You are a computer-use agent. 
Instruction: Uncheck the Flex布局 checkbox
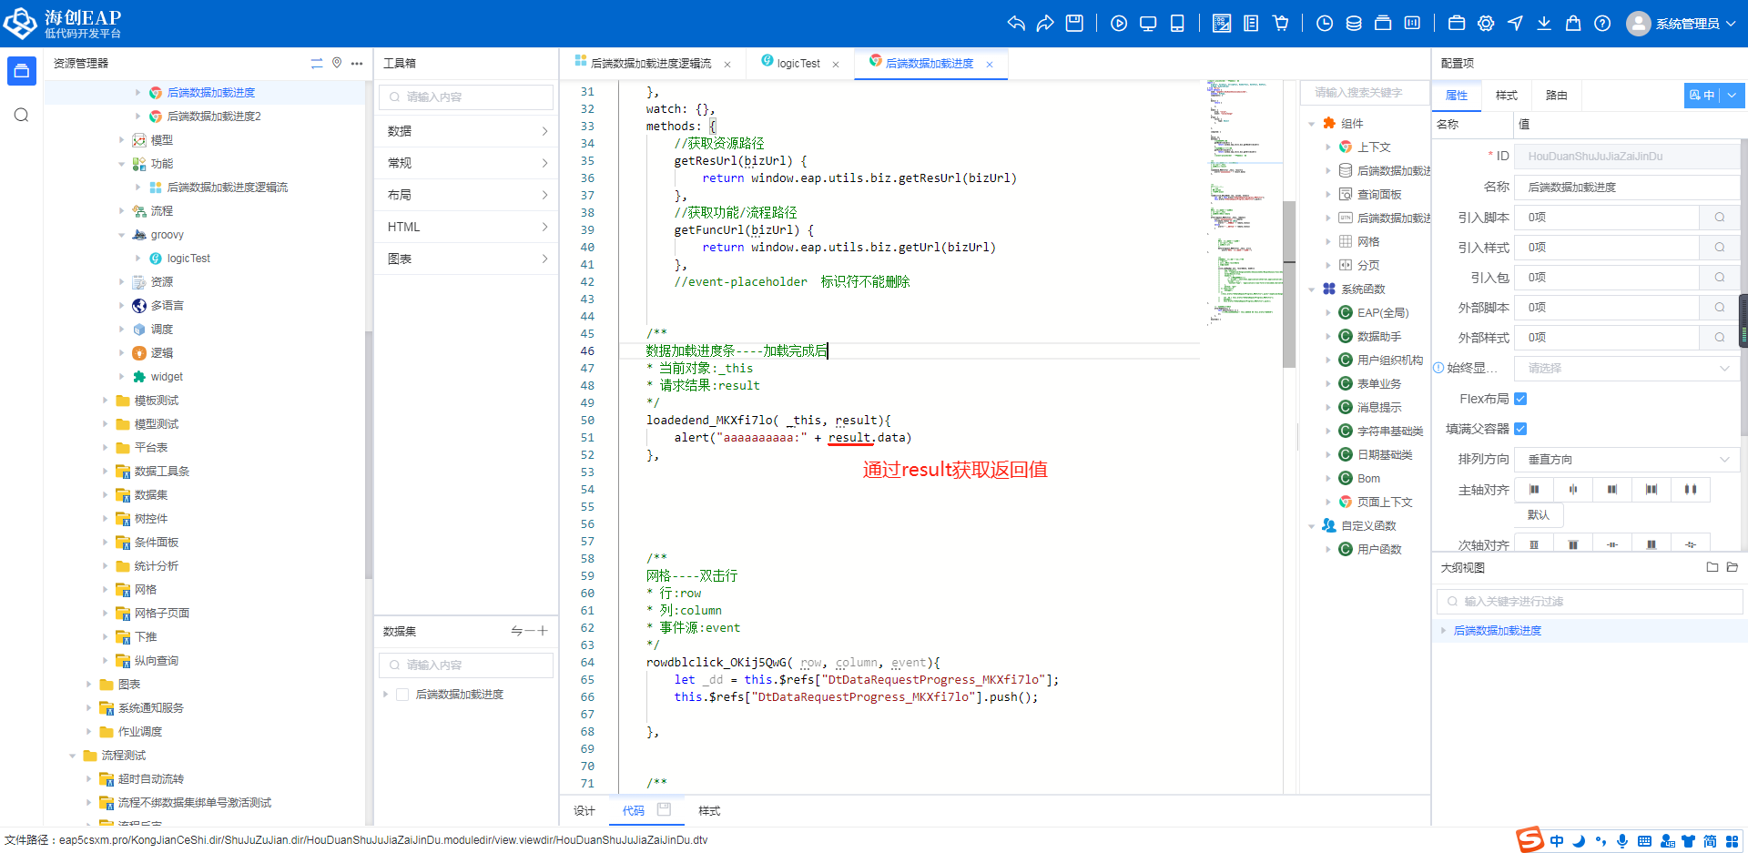[x=1520, y=399]
